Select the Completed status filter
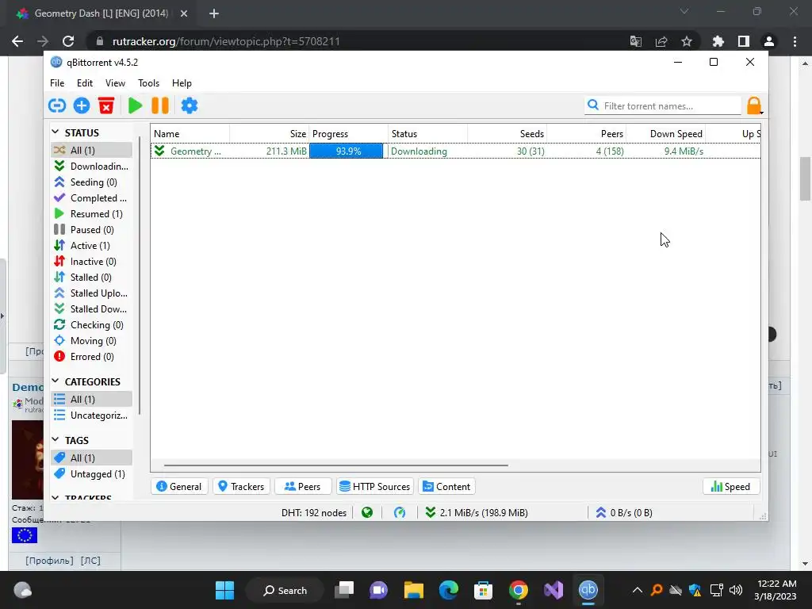 click(x=92, y=197)
